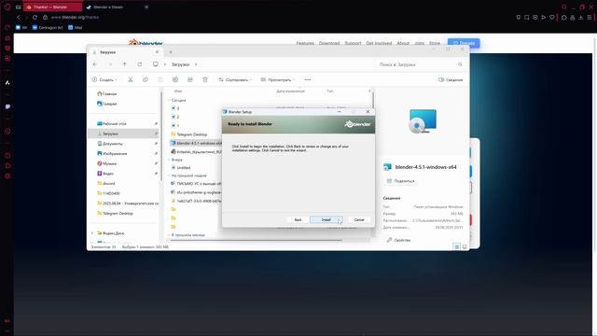Click Explorer's back navigation arrow
The image size is (597, 336).
click(95, 64)
